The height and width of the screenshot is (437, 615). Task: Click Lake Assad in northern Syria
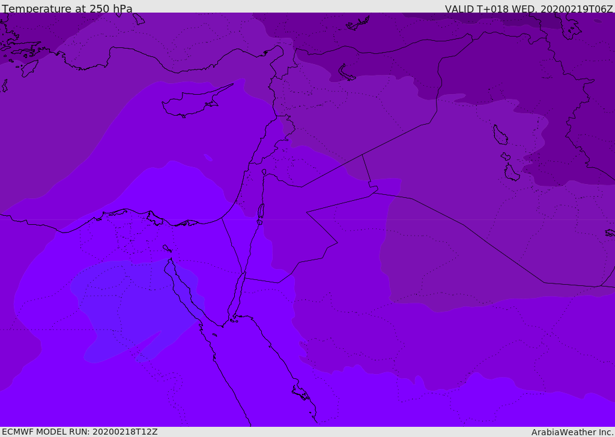point(347,73)
